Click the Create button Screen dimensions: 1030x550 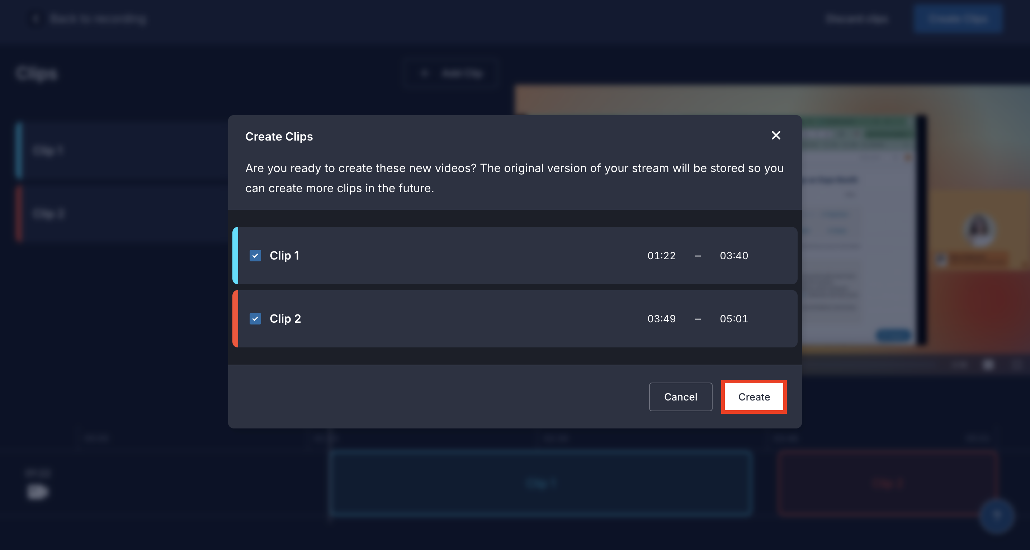coord(754,397)
